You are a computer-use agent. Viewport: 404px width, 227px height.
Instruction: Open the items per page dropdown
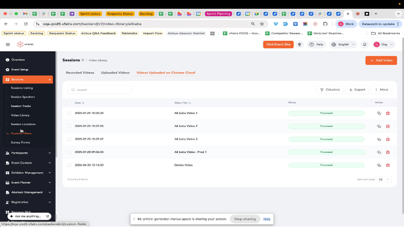(x=383, y=179)
